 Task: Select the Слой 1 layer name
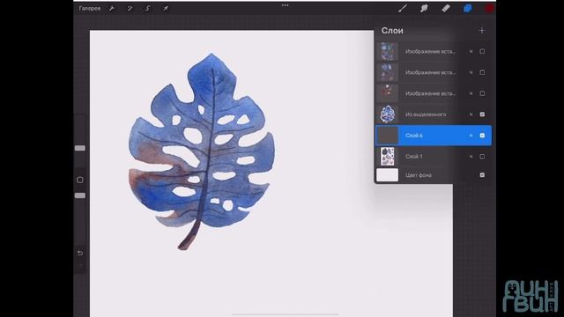413,157
